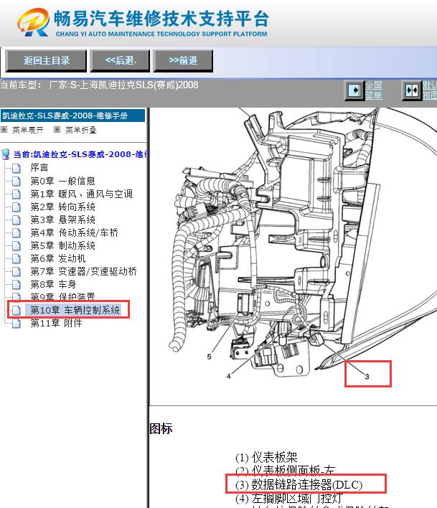Click legend entry (3) 数据链路连接器(DLC)
The image size is (437, 508).
pyautogui.click(x=299, y=484)
